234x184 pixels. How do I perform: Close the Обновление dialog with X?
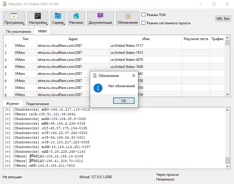(x=134, y=75)
